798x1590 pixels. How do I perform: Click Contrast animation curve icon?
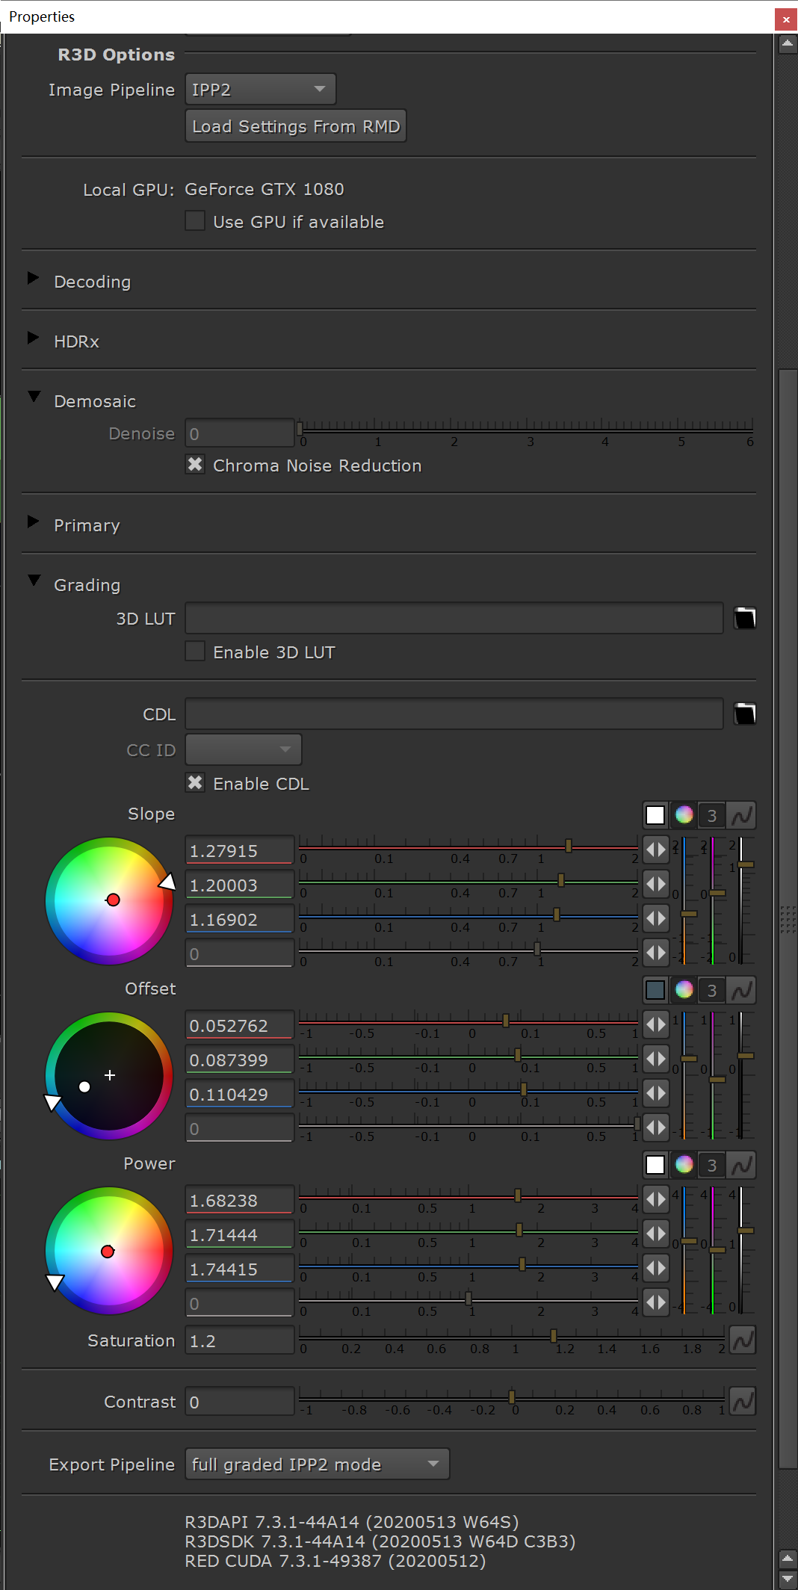pyautogui.click(x=742, y=1402)
